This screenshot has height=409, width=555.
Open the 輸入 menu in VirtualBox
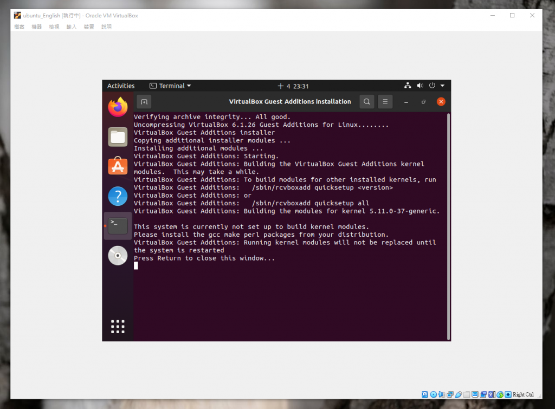72,27
